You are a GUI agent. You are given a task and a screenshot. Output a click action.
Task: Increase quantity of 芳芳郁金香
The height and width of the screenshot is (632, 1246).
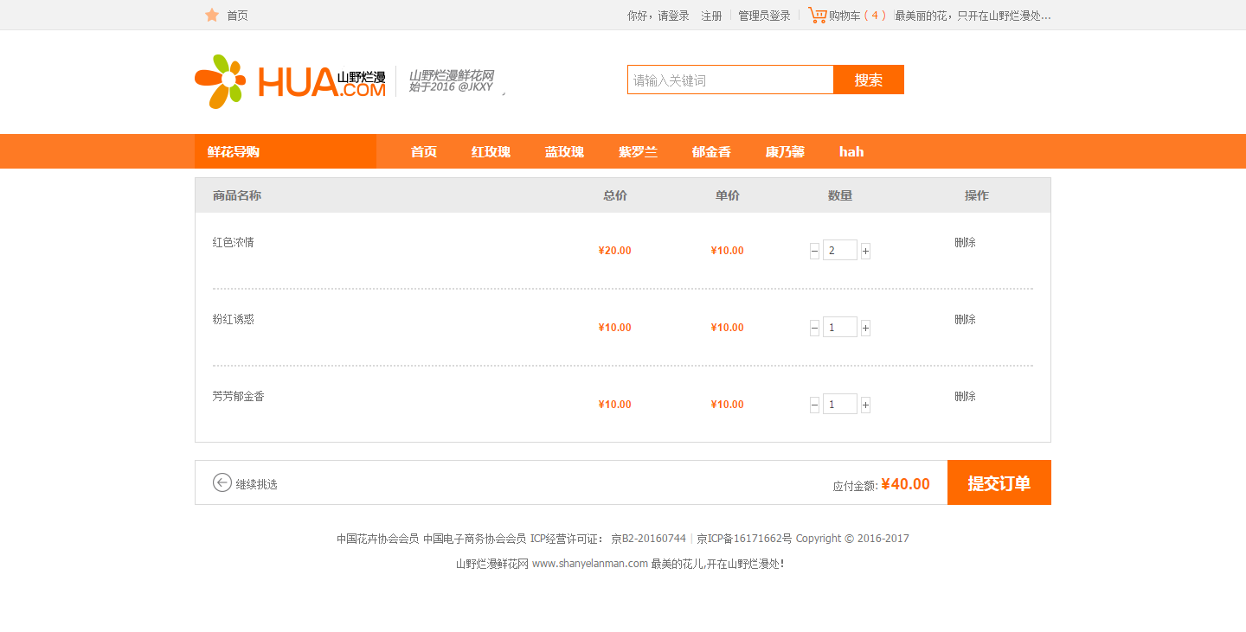pyautogui.click(x=865, y=405)
